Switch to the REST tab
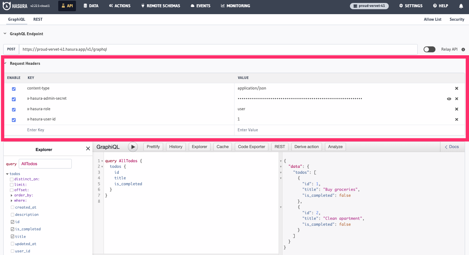Image resolution: width=469 pixels, height=255 pixels. [38, 19]
